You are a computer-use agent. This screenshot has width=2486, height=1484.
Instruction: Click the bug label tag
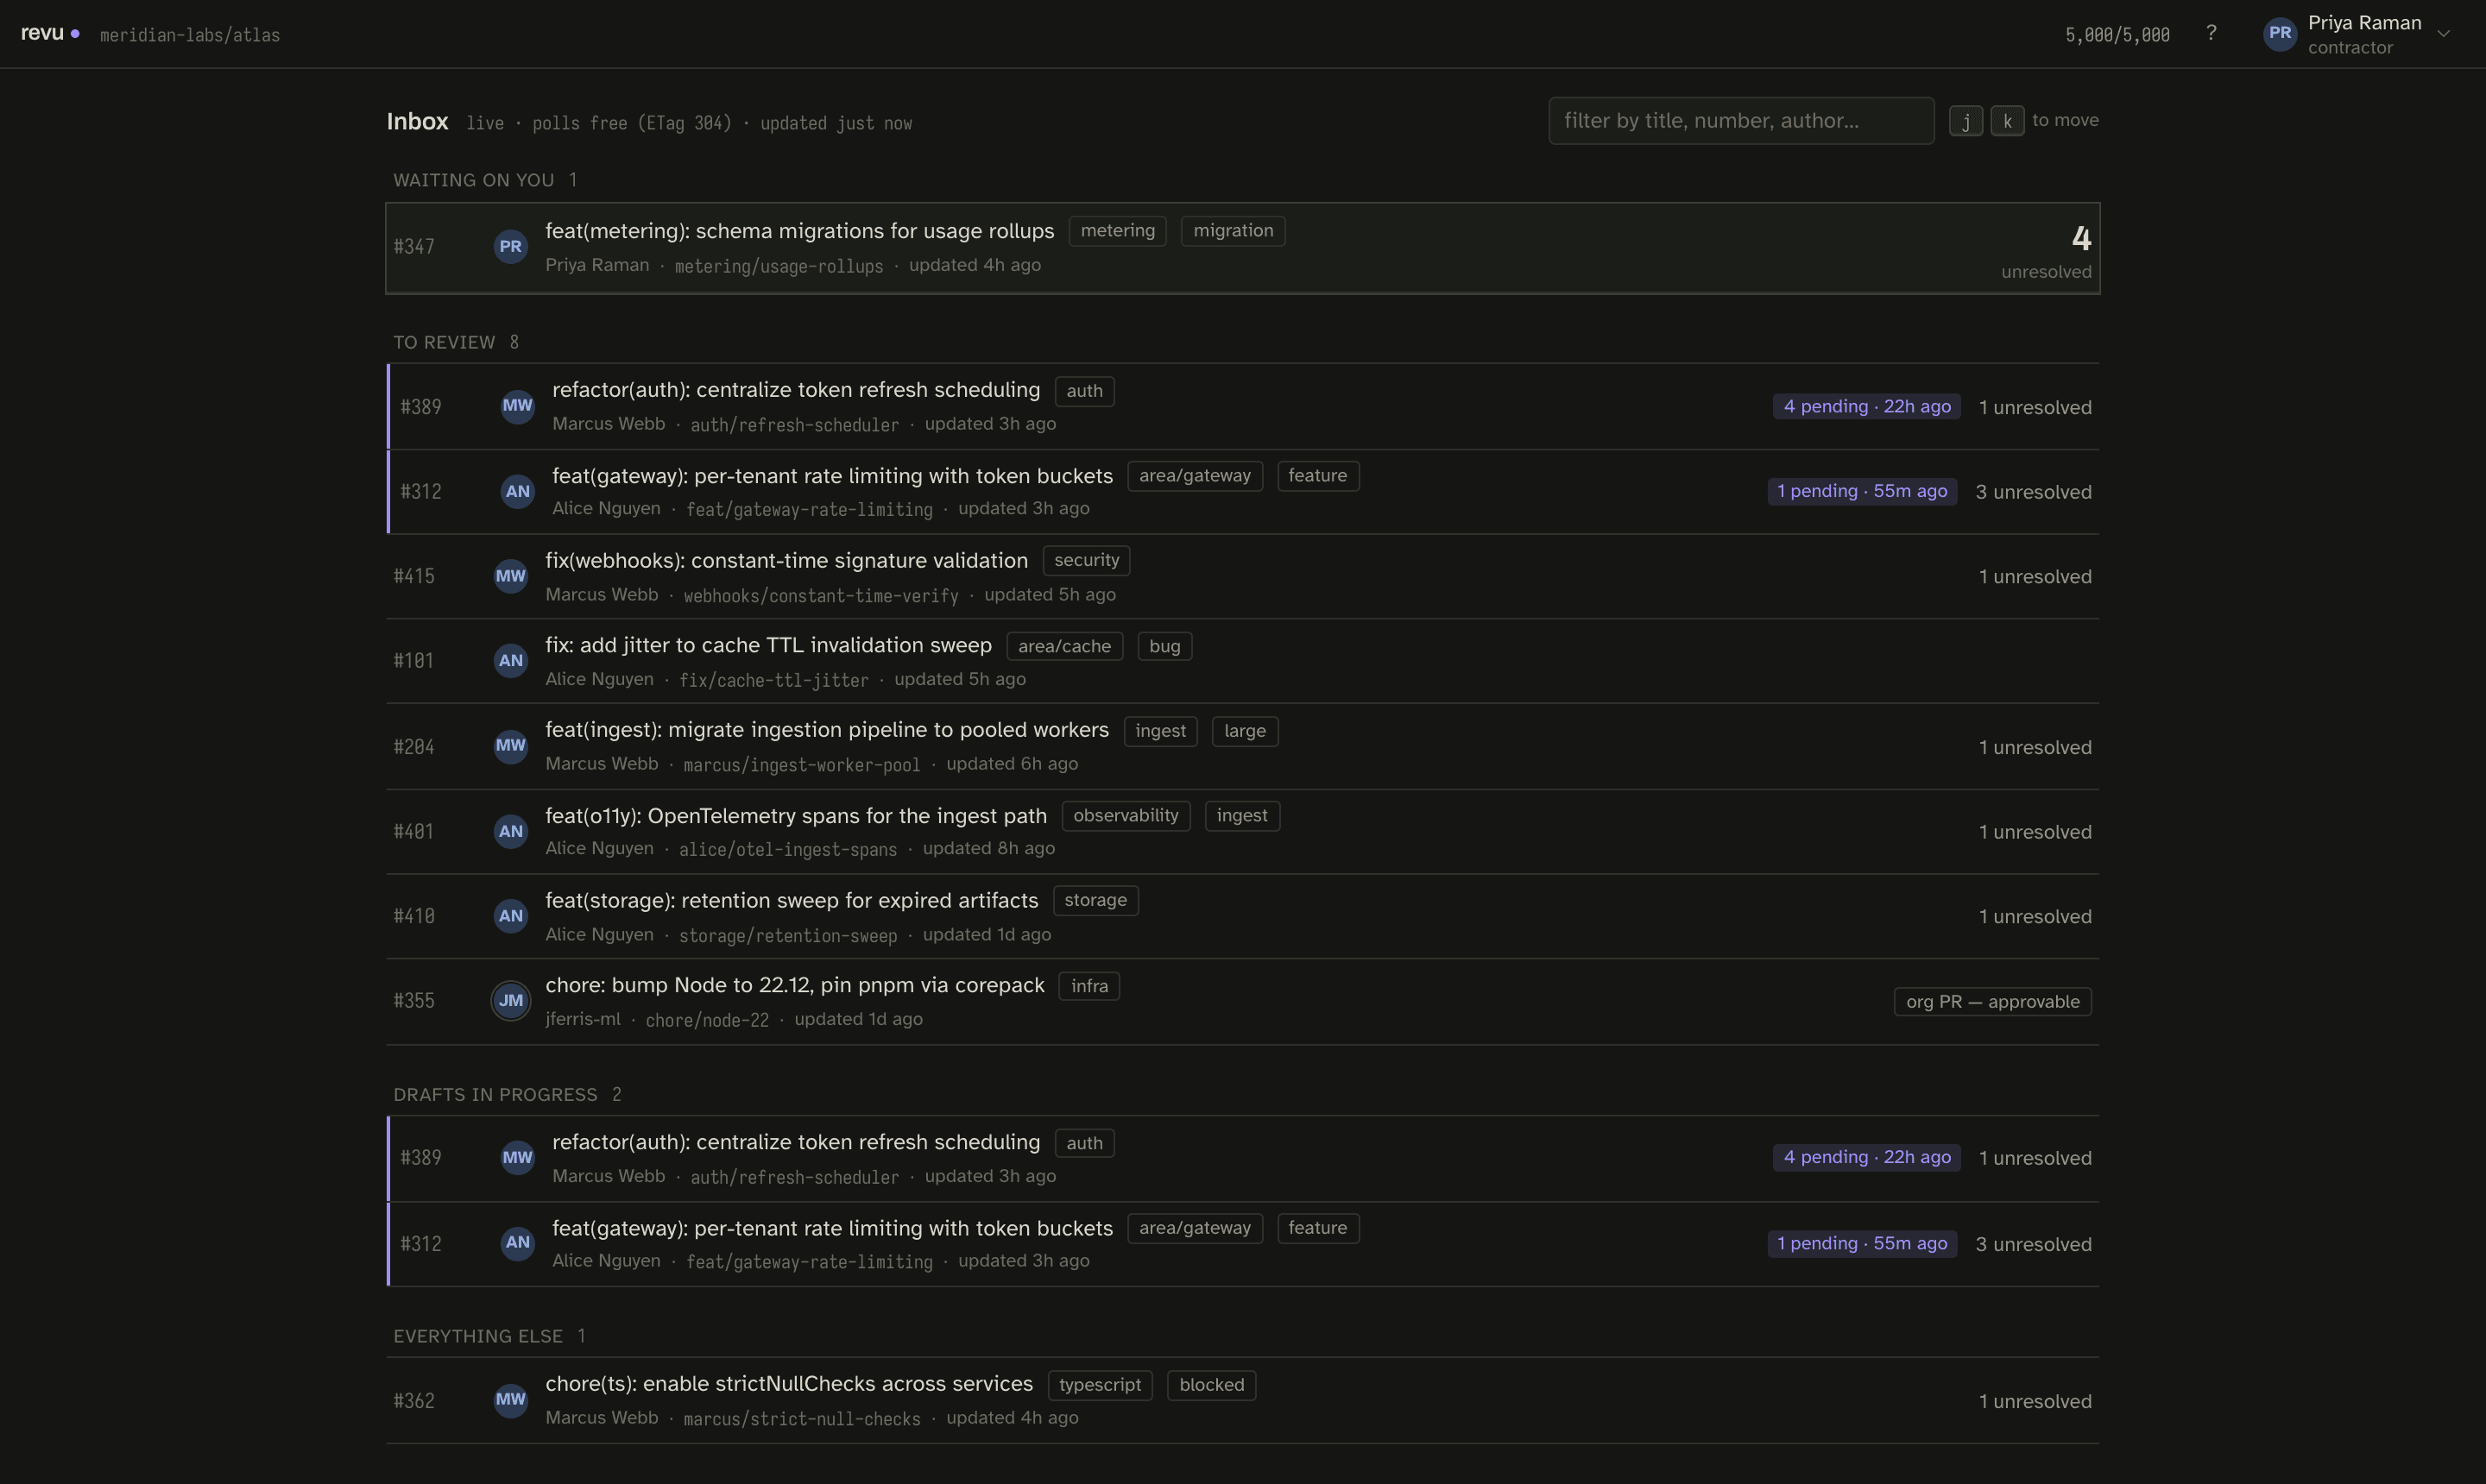(x=1164, y=646)
